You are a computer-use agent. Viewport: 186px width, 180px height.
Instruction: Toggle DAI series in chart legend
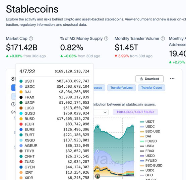coord(145,136)
